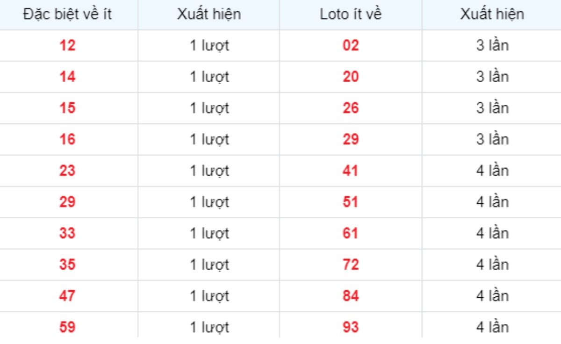Click number 47 in special column
The image size is (561, 344).
67,296
